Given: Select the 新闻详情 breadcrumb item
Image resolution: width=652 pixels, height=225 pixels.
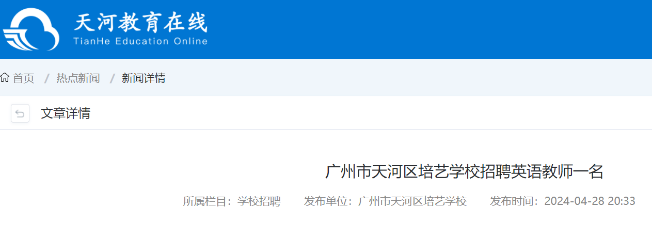Looking at the screenshot, I should tap(144, 78).
